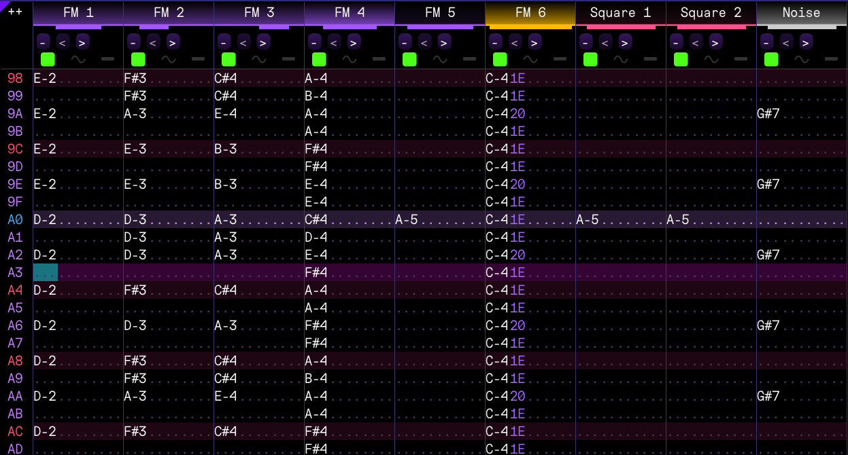
Task: Expand FM 3 with the right arrow
Action: point(263,43)
